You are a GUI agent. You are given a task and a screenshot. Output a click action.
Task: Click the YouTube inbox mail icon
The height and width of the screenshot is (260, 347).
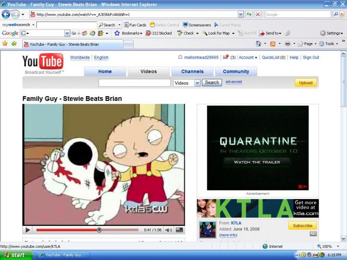225,57
